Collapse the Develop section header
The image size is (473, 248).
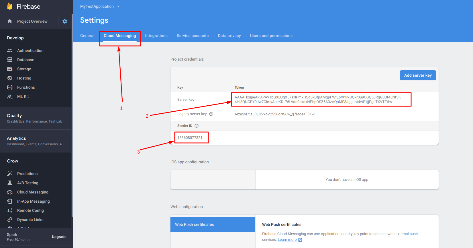tap(15, 38)
